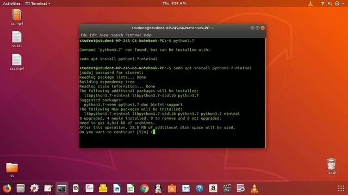The height and width of the screenshot is (195, 348).
Task: Click the terminal window title bar text
Action: point(172,28)
